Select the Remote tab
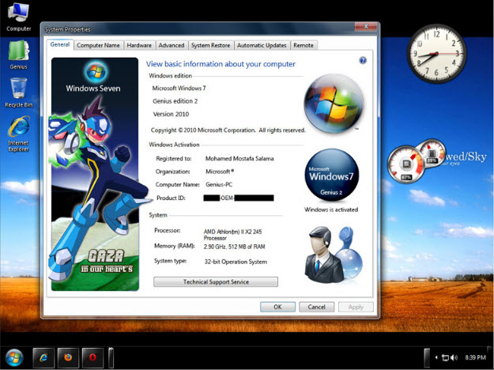This screenshot has height=370, width=494. [x=304, y=45]
